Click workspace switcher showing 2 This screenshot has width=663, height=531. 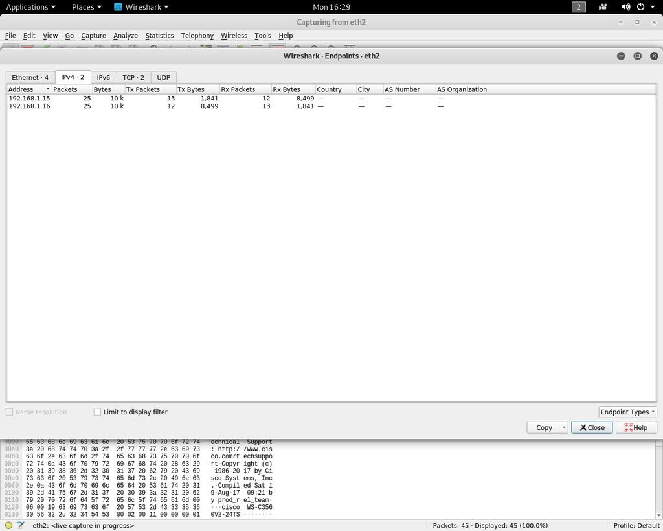click(x=578, y=6)
